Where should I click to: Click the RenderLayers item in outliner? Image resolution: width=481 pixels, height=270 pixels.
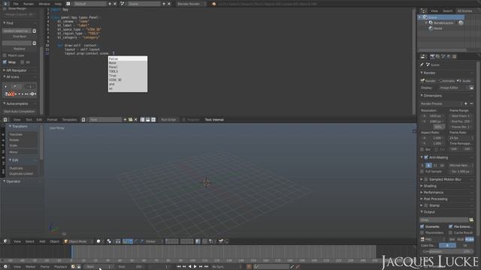pos(443,22)
